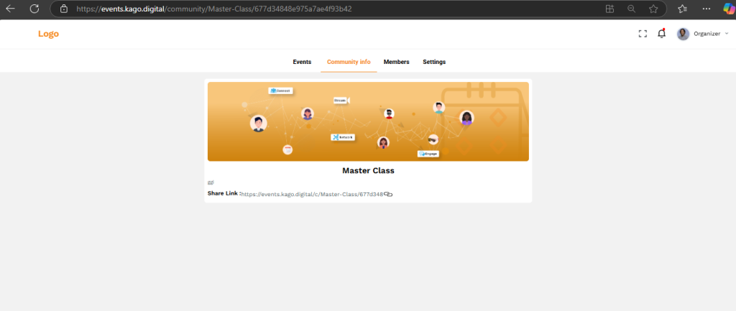Click the site info lock icon
This screenshot has height=311, width=736.
[x=63, y=9]
